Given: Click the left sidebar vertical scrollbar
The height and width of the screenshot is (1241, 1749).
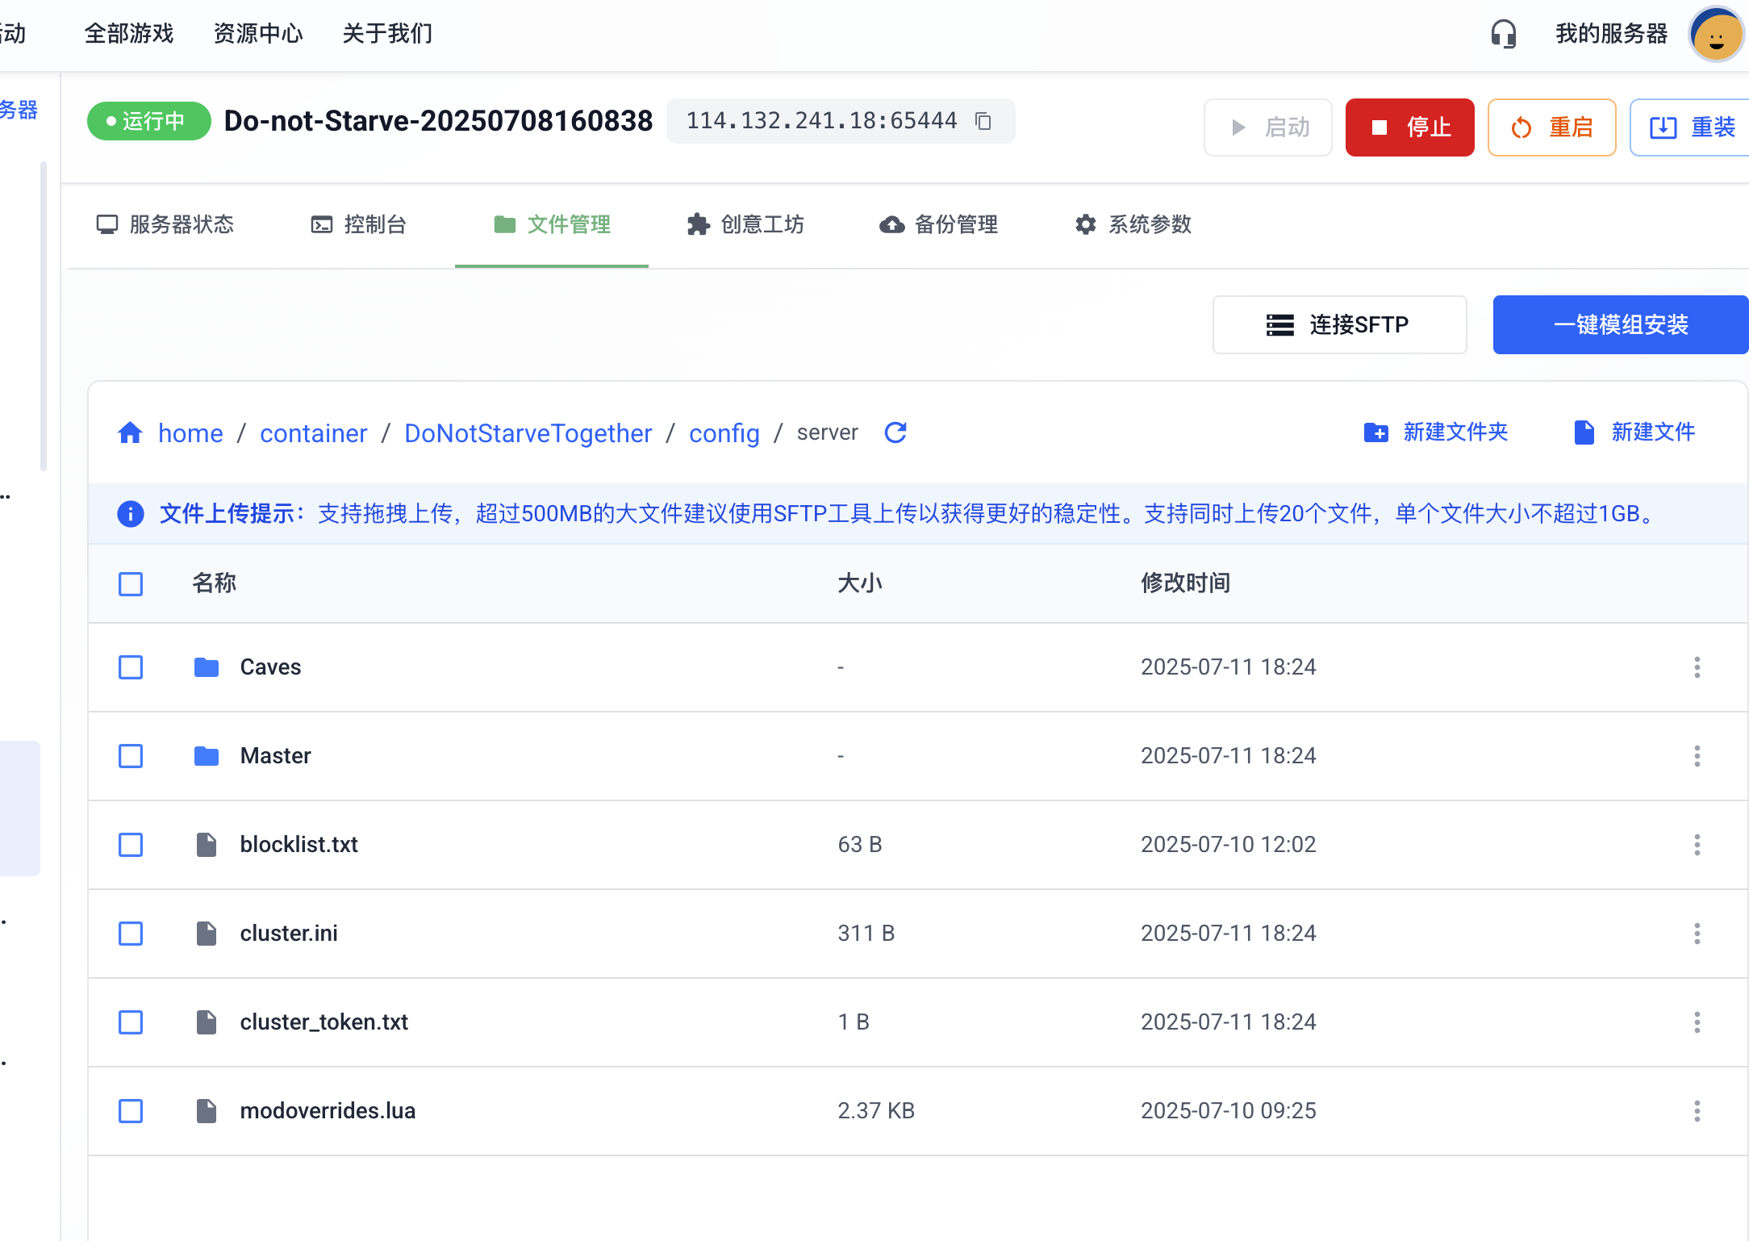Looking at the screenshot, I should (x=44, y=315).
